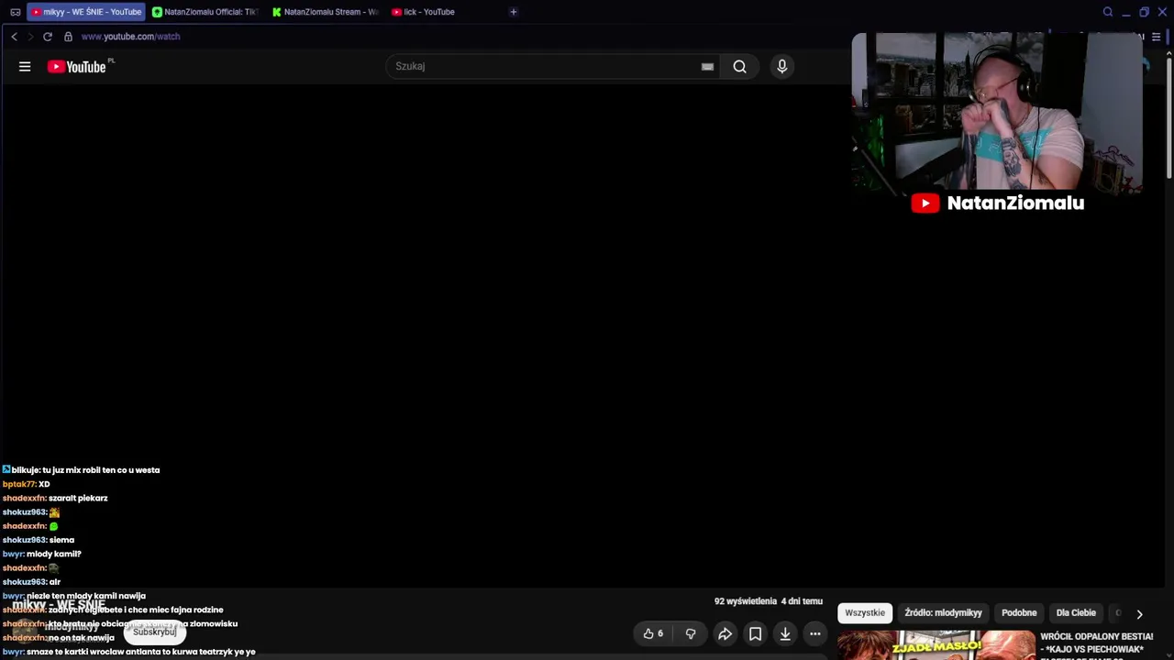1174x660 pixels.
Task: Open the ZJADŁ MASŁO video thumbnail
Action: point(936,645)
